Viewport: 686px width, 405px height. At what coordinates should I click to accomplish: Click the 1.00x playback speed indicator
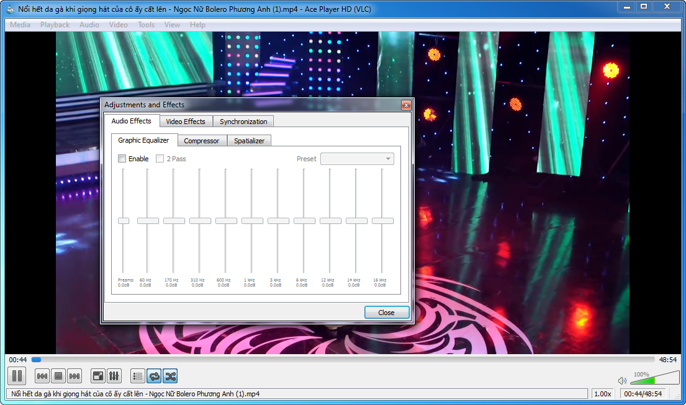coord(603,394)
